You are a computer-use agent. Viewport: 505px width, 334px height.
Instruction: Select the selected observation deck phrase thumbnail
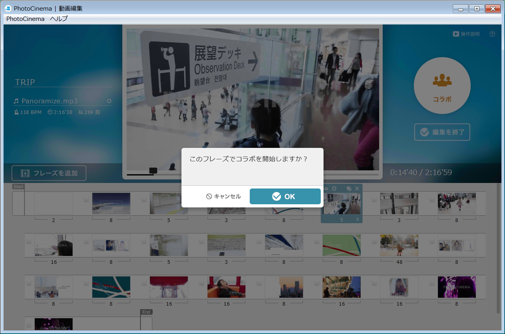pyautogui.click(x=342, y=203)
